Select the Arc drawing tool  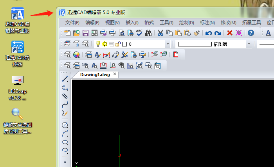65,133
